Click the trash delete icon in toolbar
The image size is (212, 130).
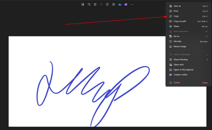click(95, 4)
